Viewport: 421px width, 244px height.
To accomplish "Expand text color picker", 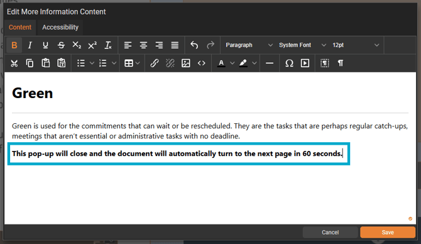I will 232,64.
